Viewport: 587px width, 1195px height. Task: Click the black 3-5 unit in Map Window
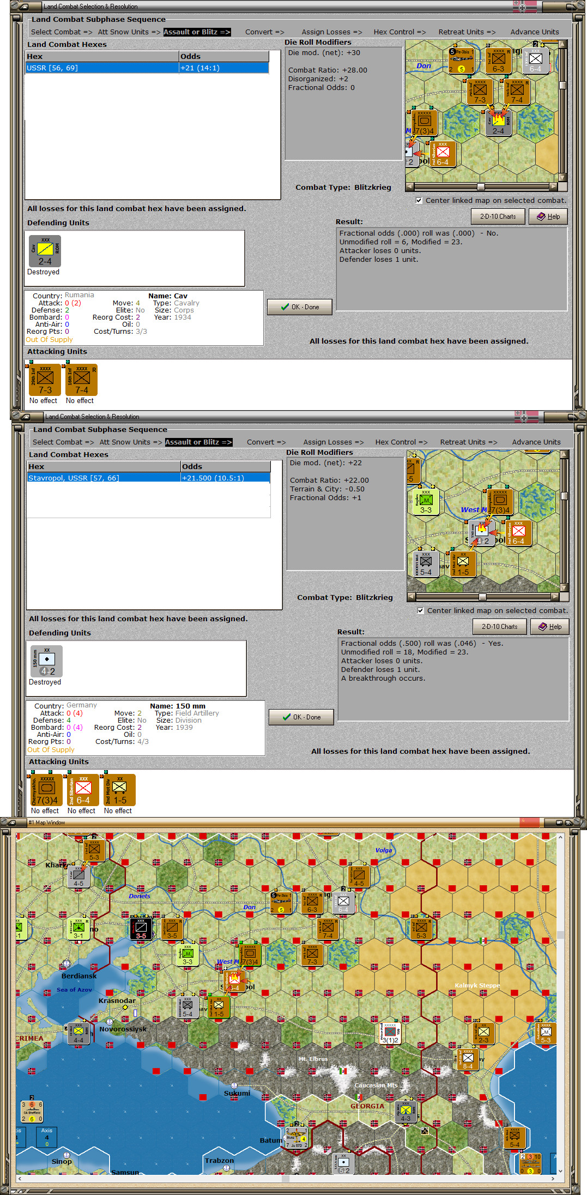coord(141,928)
